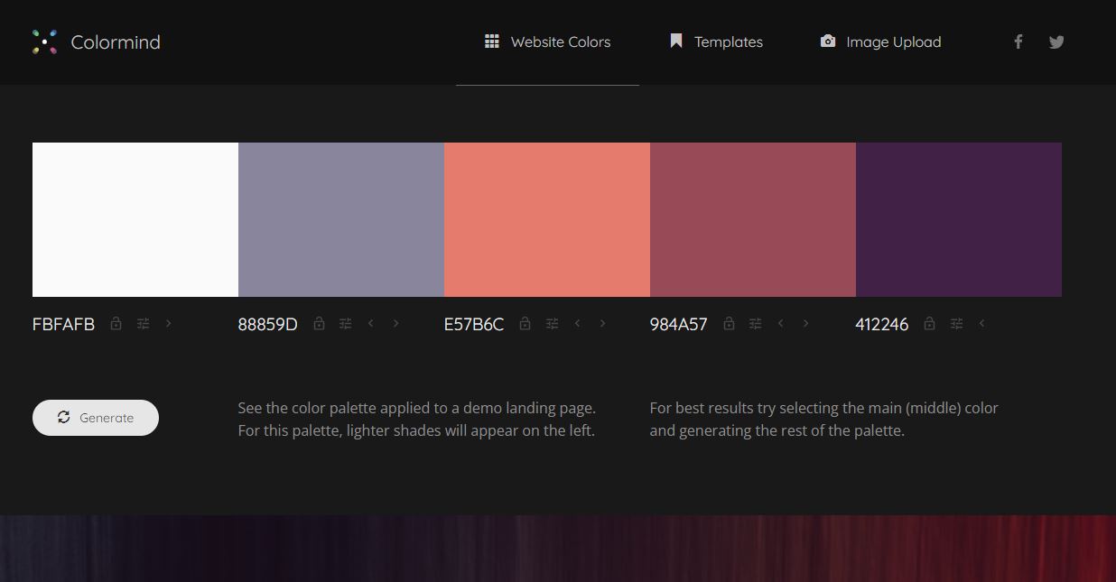Toggle lock on color 412246
Screen dimensions: 1116x582
(x=929, y=324)
